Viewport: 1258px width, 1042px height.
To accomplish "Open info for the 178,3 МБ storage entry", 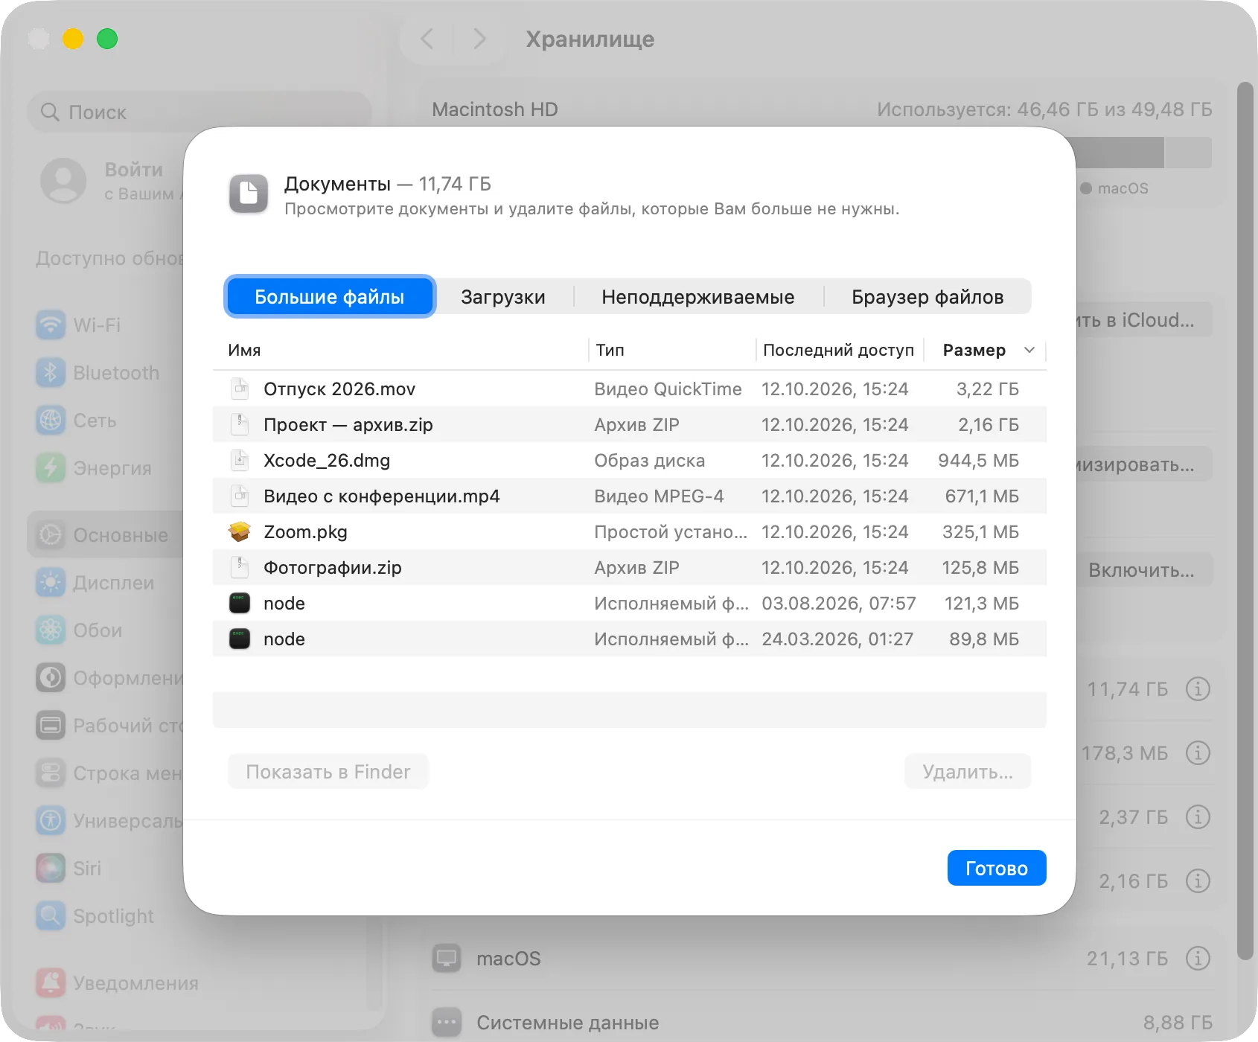I will (x=1198, y=752).
